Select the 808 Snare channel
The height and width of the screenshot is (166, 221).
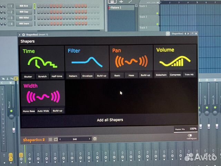click(24, 24)
